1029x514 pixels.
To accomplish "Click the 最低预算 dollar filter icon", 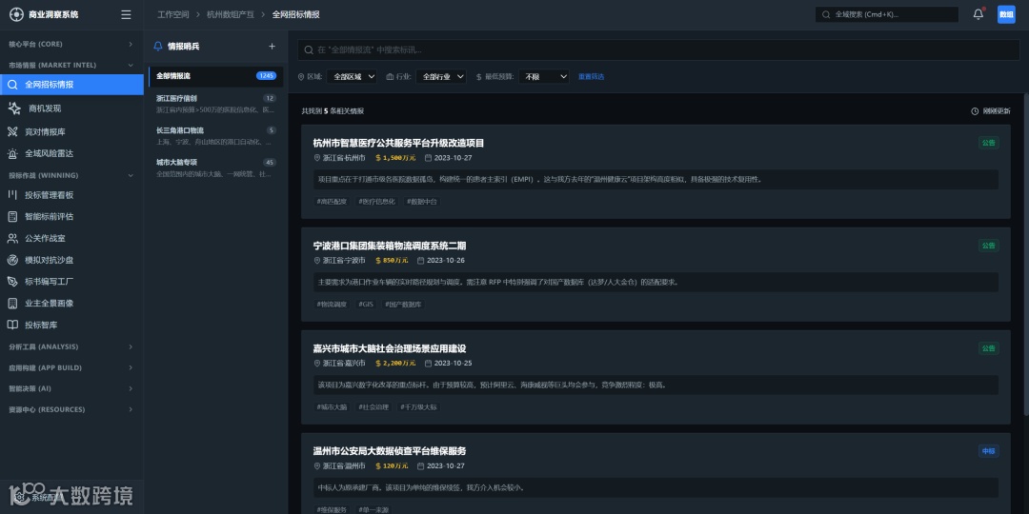I will pyautogui.click(x=479, y=77).
